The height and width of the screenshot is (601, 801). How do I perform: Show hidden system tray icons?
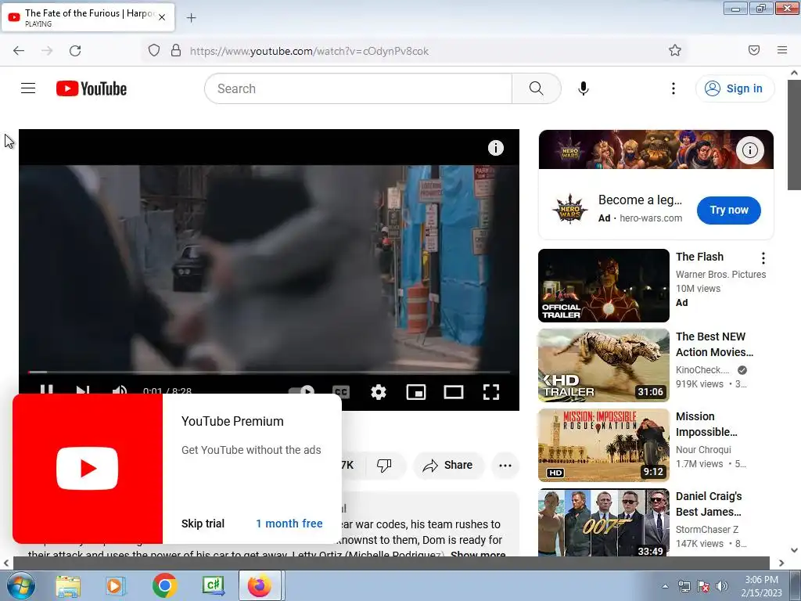(x=665, y=586)
